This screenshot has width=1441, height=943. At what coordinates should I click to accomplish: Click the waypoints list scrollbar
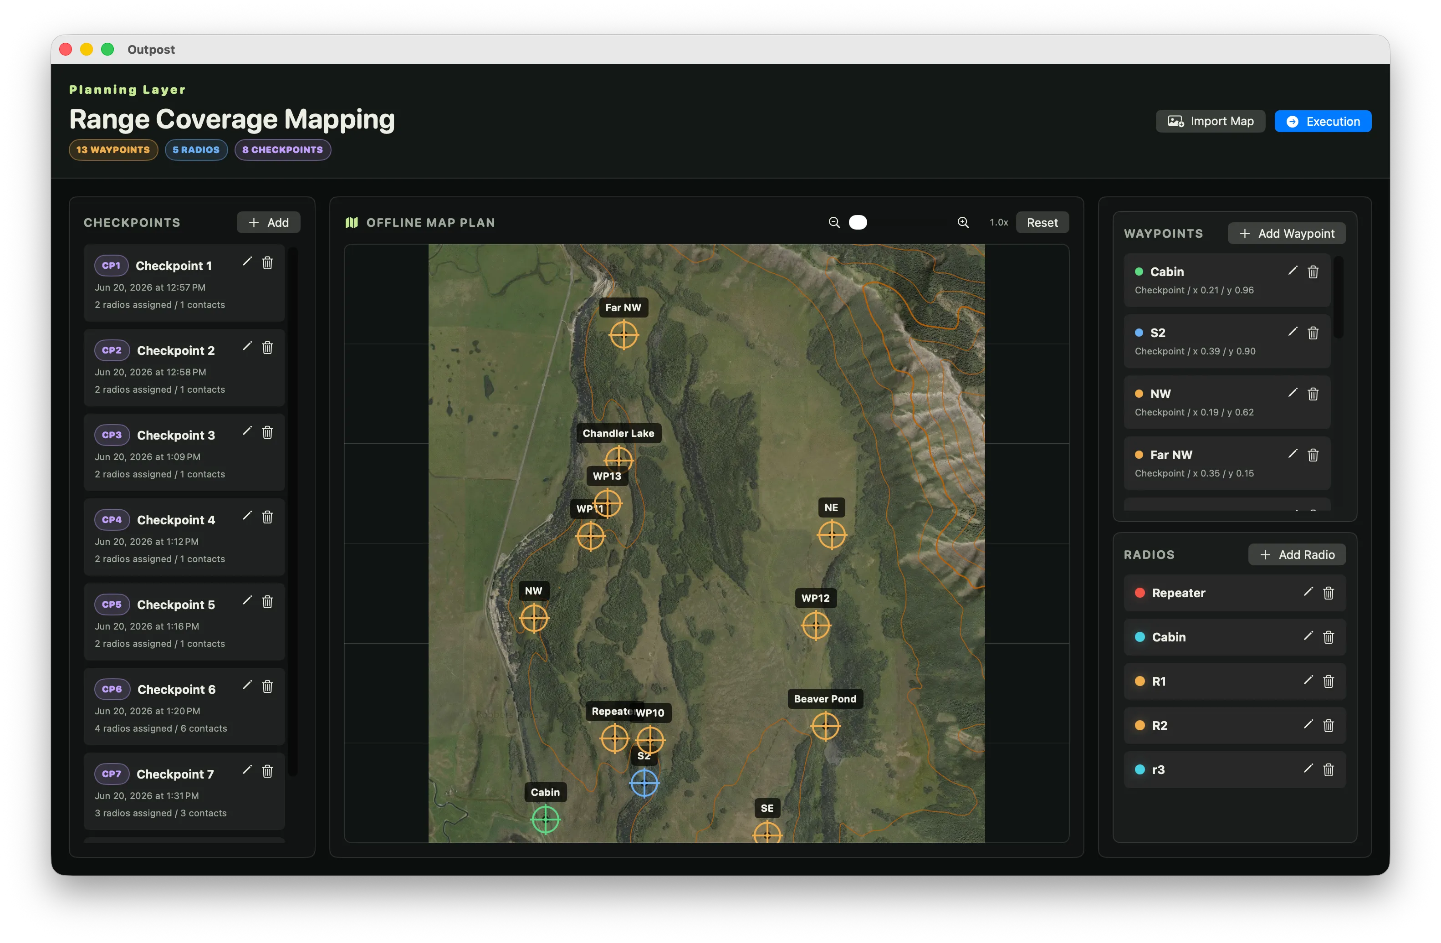pyautogui.click(x=1339, y=297)
